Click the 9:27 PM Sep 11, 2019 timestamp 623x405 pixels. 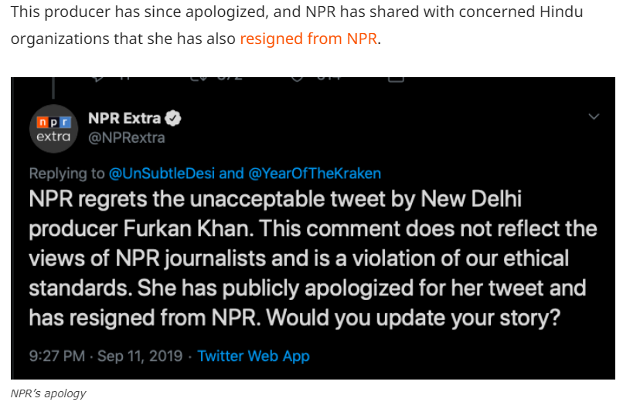tap(105, 356)
